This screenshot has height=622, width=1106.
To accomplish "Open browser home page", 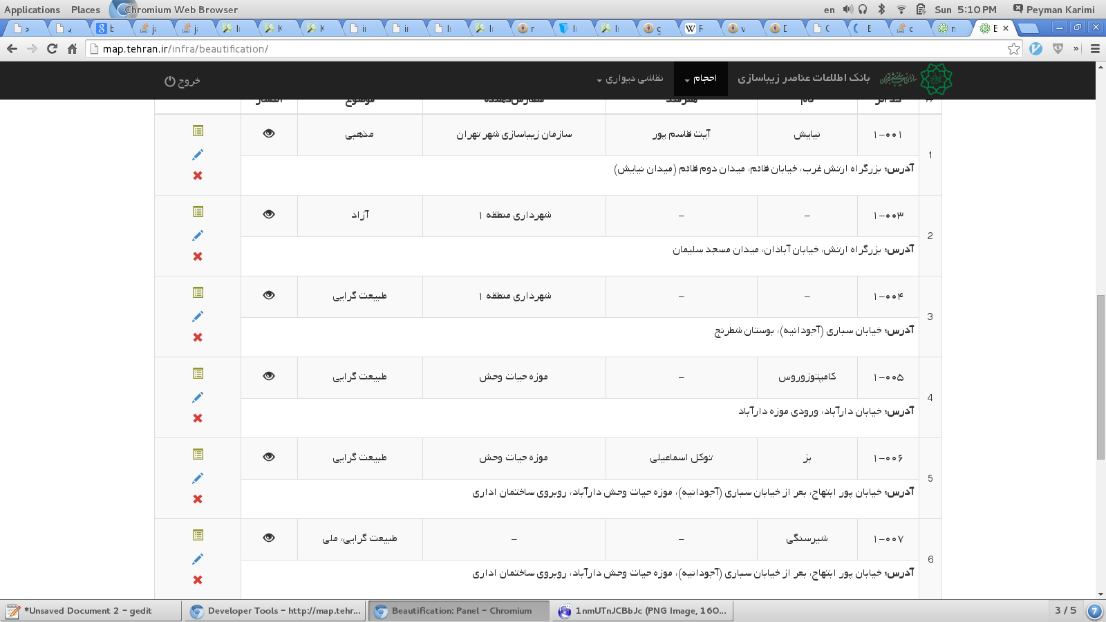I will (72, 48).
